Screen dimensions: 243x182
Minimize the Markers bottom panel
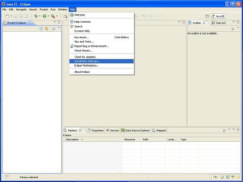pyautogui.click(x=234, y=130)
